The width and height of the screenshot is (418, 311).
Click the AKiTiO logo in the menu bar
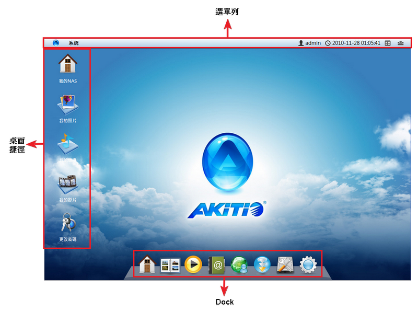click(x=56, y=43)
